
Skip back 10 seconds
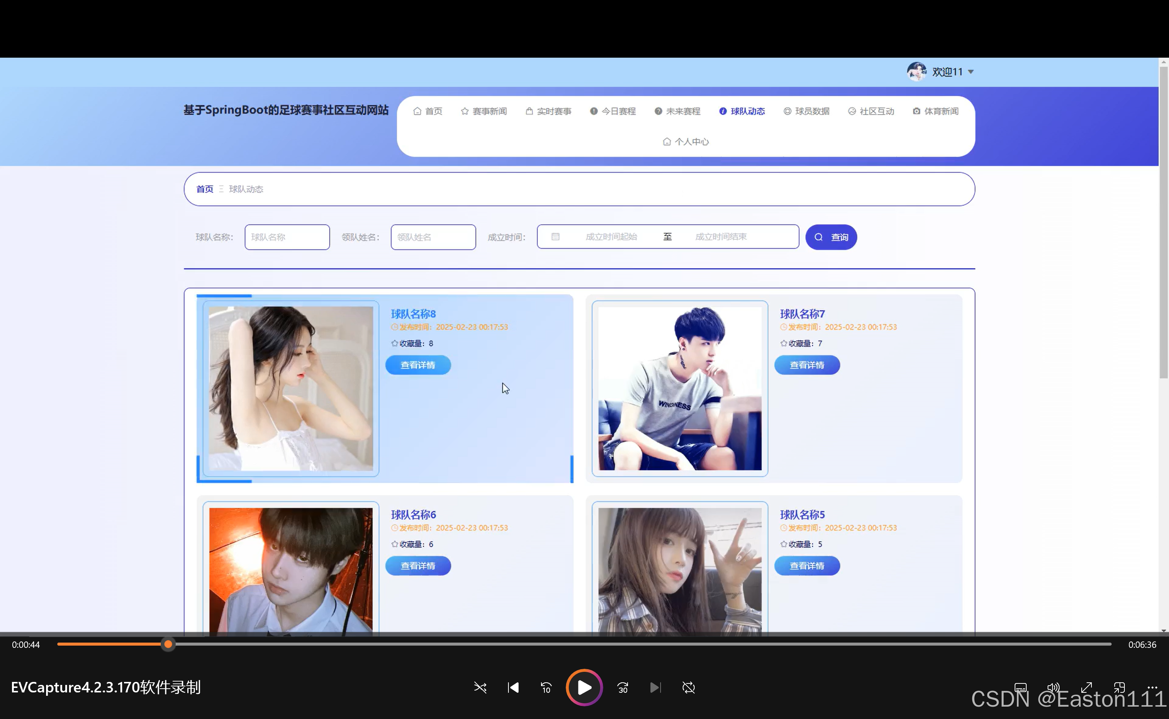(x=546, y=688)
